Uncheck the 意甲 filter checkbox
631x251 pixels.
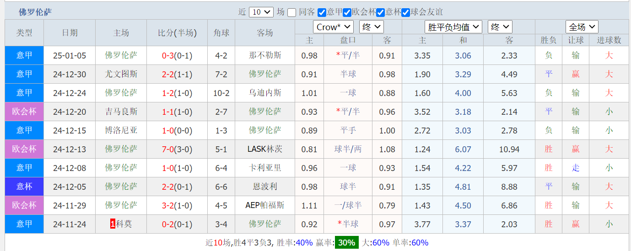click(322, 12)
